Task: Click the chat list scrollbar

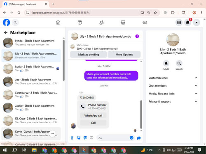Action: [x=63, y=60]
